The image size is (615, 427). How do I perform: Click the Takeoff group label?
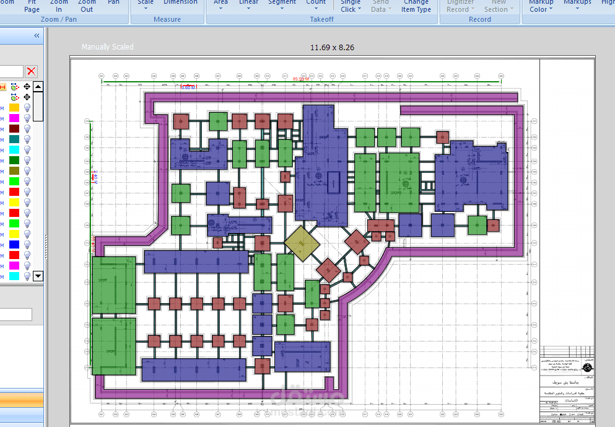pos(322,19)
